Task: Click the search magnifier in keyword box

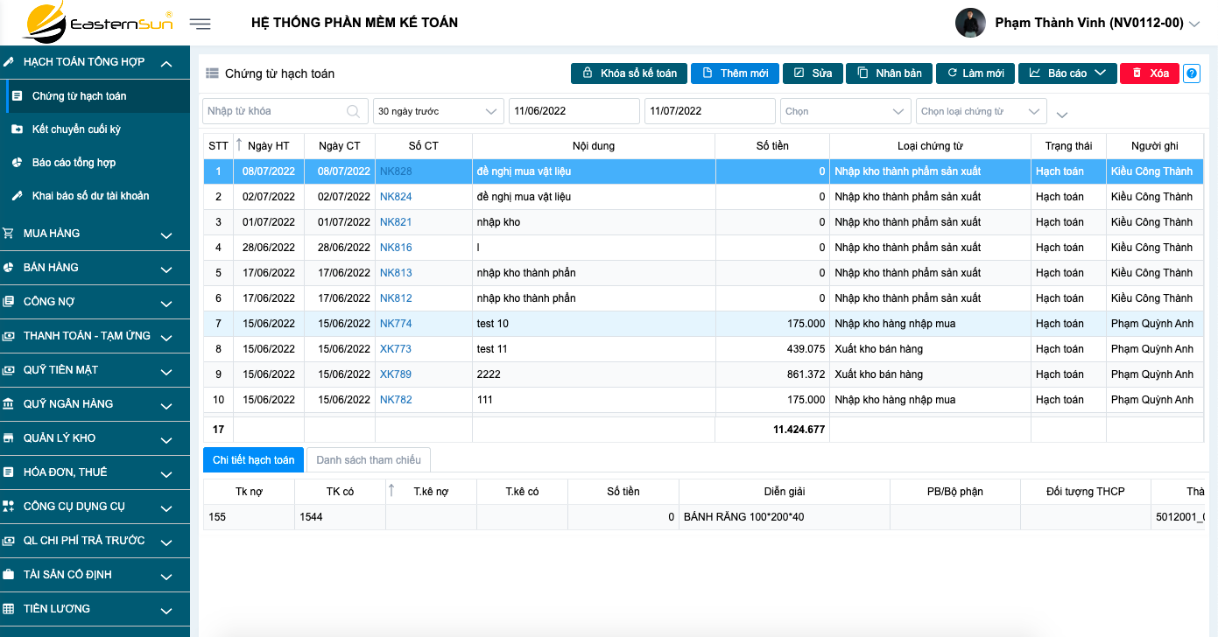Action: coord(354,111)
